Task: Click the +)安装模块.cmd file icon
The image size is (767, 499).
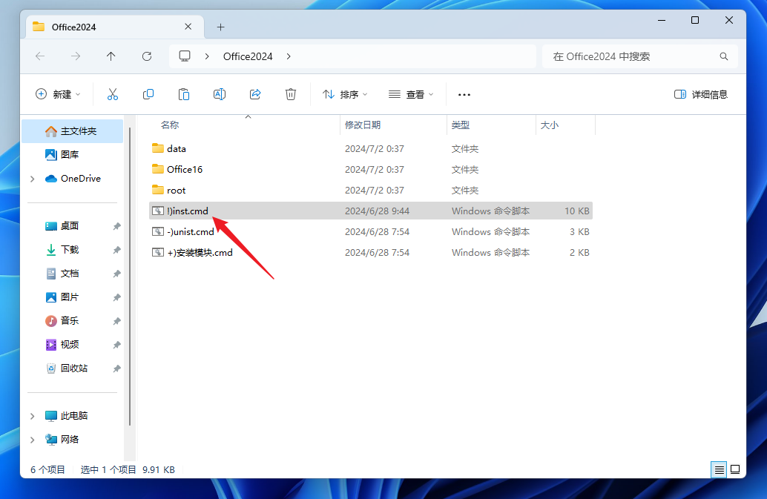Action: point(157,252)
